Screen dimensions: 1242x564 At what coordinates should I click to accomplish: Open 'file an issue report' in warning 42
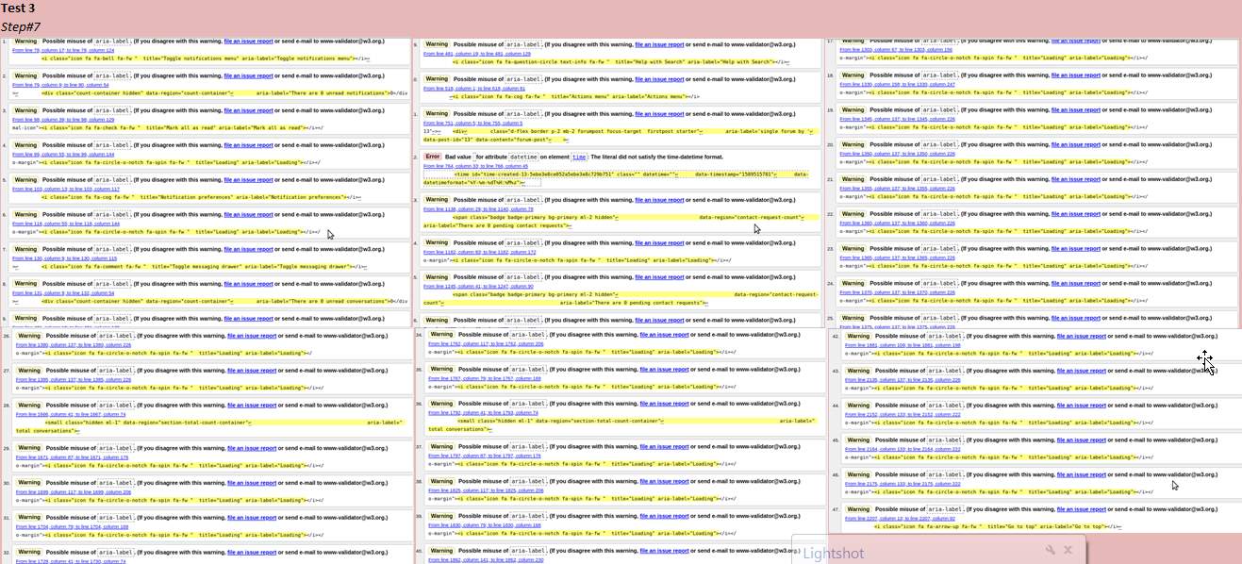click(1082, 337)
